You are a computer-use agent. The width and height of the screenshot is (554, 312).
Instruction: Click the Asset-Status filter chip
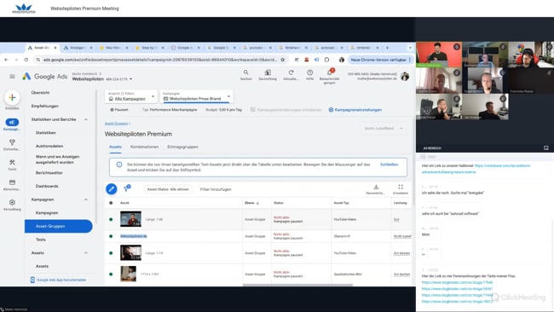coord(168,189)
